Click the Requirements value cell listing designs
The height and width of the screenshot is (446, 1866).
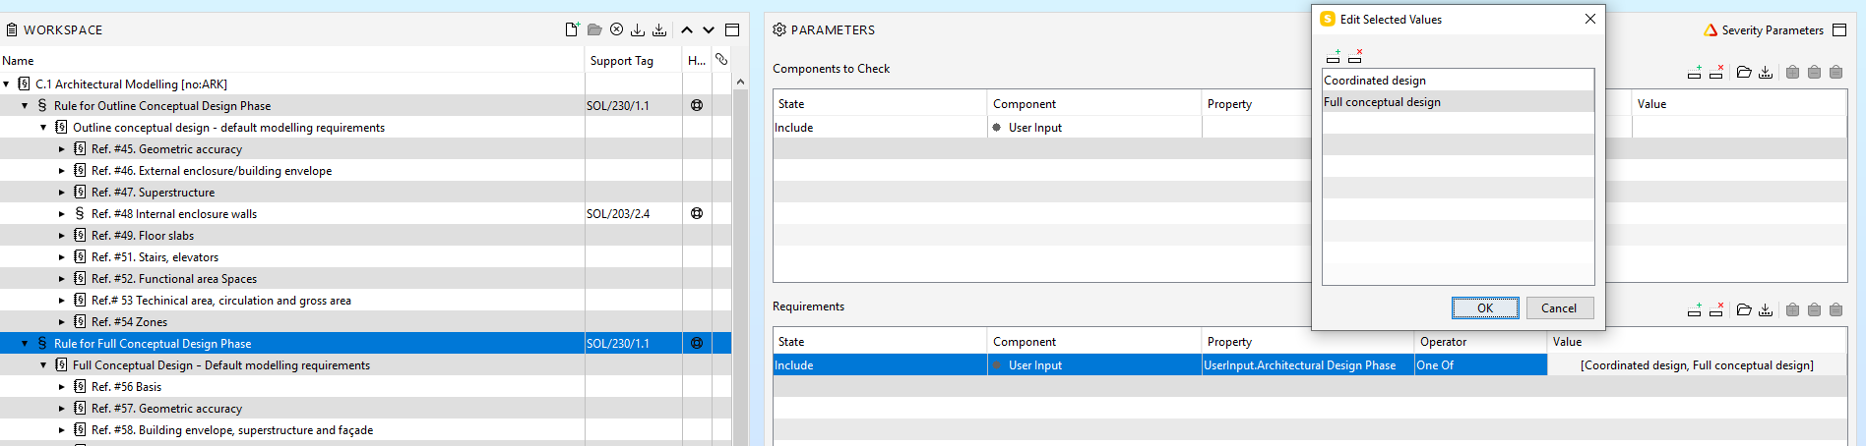coord(1697,365)
